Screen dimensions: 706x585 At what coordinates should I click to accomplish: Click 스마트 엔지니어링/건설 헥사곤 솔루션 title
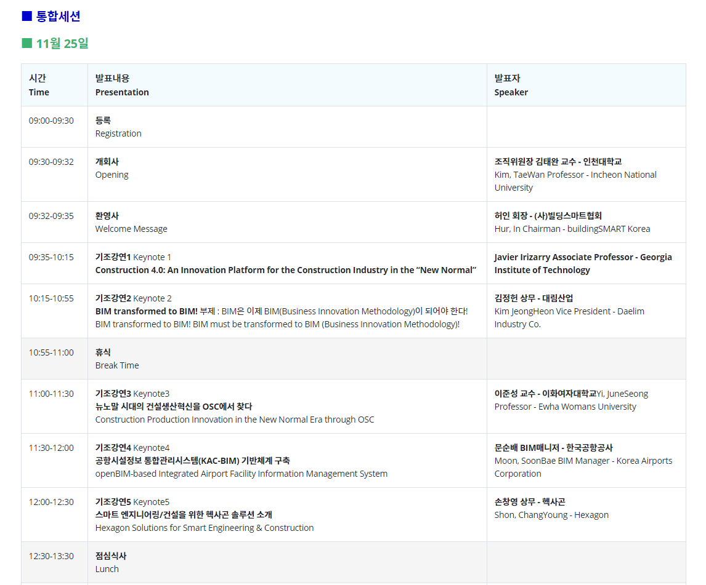[184, 515]
